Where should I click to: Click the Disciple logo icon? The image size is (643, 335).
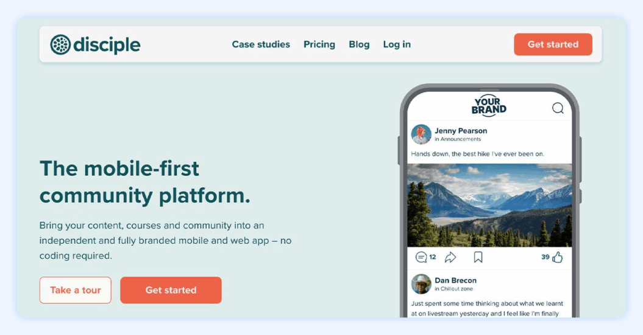(60, 44)
